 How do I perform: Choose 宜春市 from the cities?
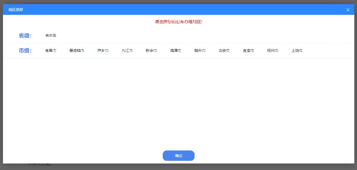(248, 51)
